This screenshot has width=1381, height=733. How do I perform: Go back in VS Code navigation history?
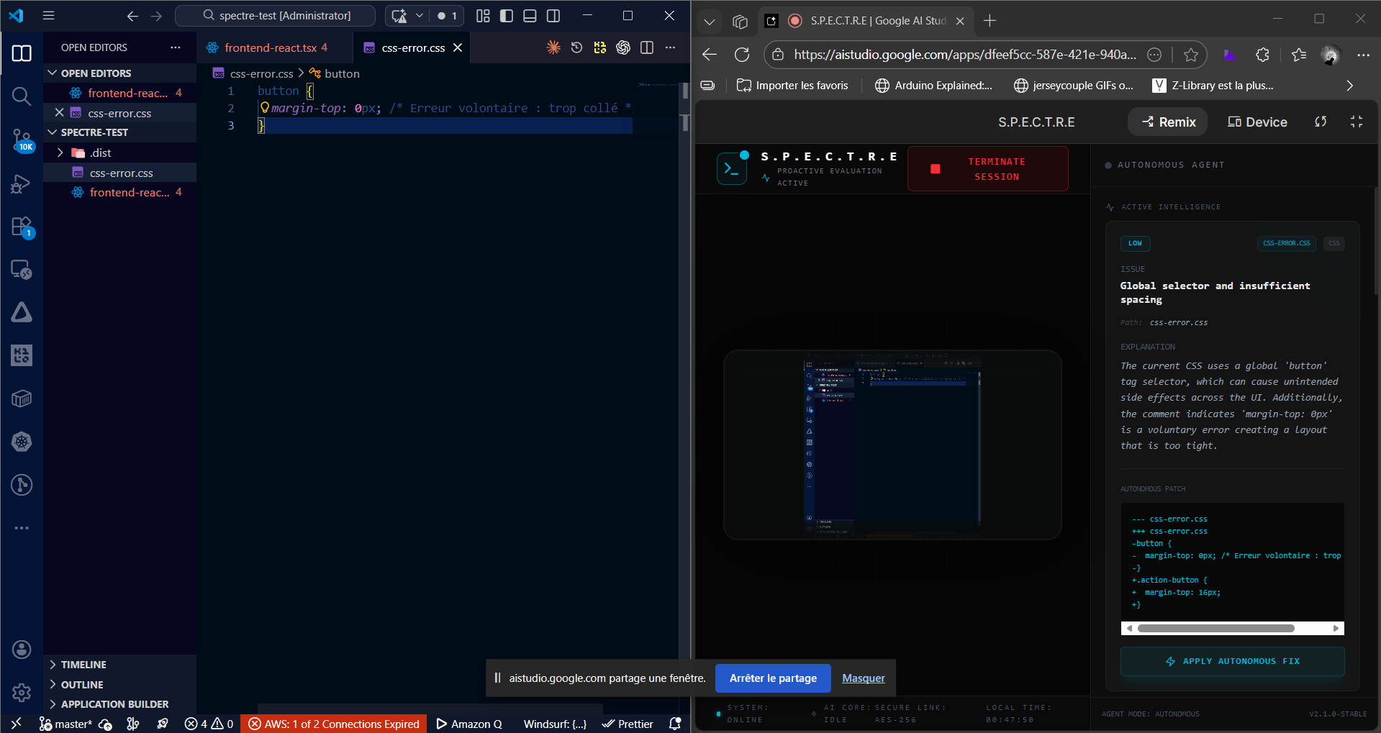pos(132,15)
